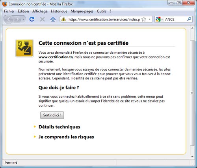This screenshot has height=168, width=197.
Task: Click the Stop loading X icon
Action: [42, 19]
